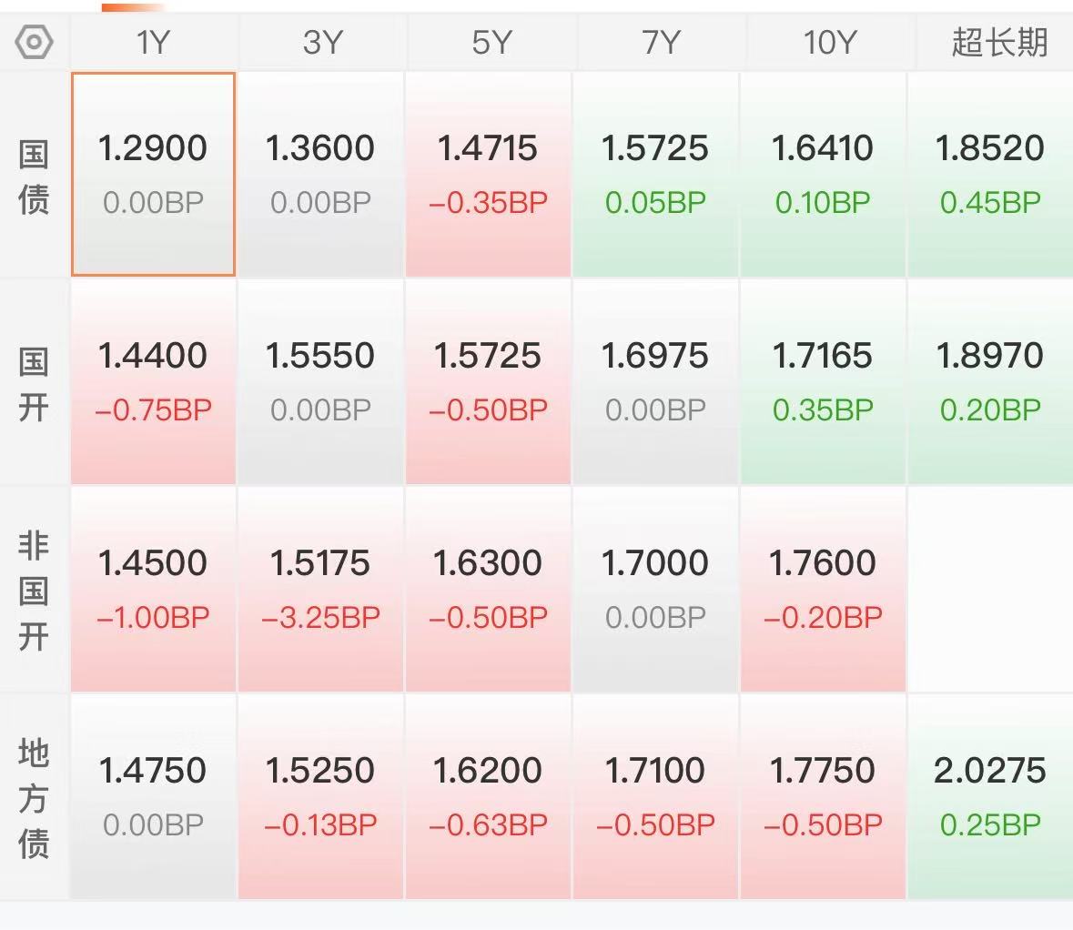Open the 地方债 超长期 cell showing 2.0275
This screenshot has width=1073, height=930.
[x=991, y=796]
